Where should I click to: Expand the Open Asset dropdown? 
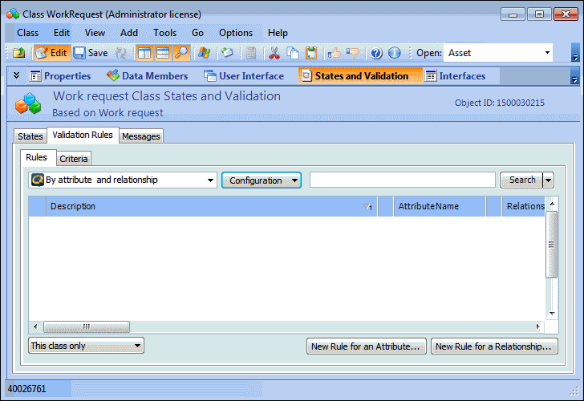[x=547, y=53]
